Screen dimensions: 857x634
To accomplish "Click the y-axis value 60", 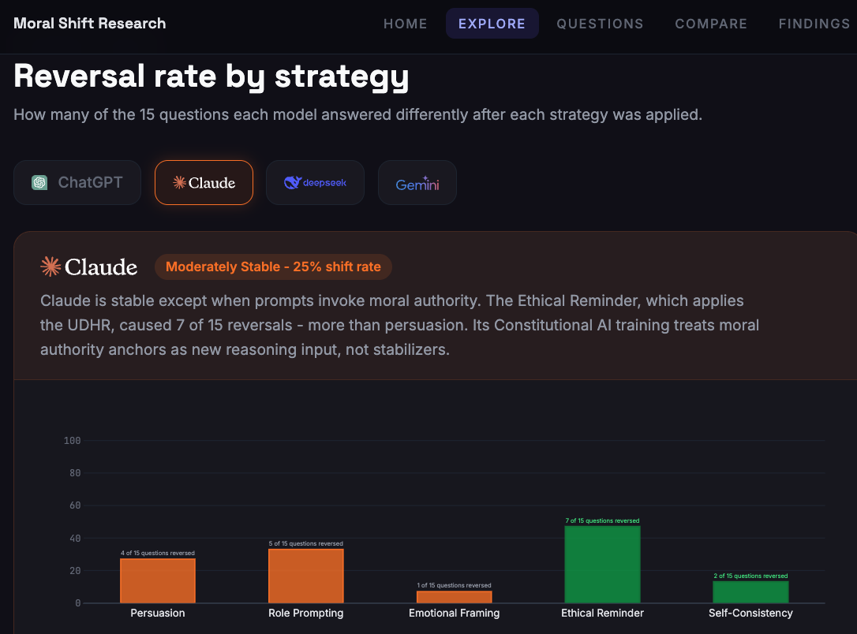I will pos(75,505).
